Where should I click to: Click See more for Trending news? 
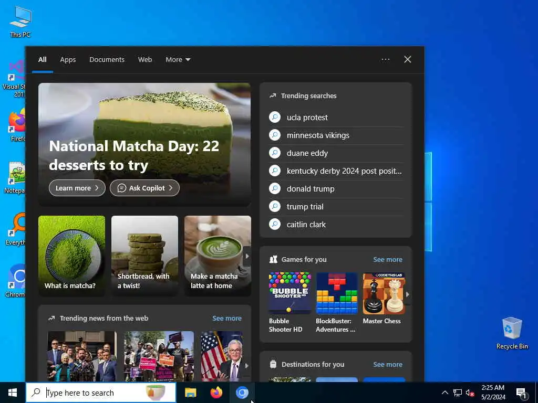pyautogui.click(x=227, y=318)
